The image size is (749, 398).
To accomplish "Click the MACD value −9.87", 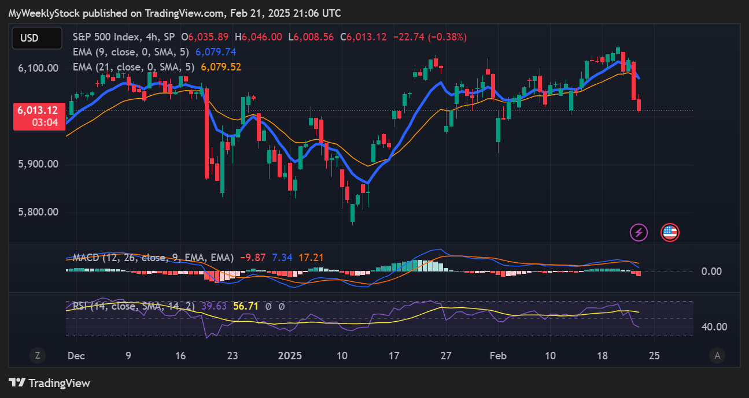I will 253,257.
